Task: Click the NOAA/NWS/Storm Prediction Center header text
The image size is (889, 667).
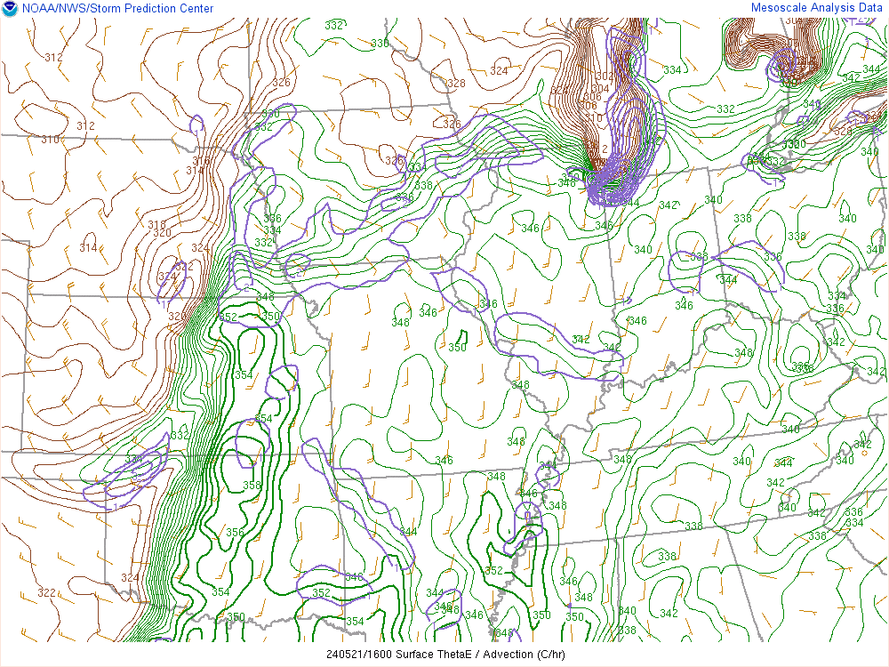Action: (116, 9)
